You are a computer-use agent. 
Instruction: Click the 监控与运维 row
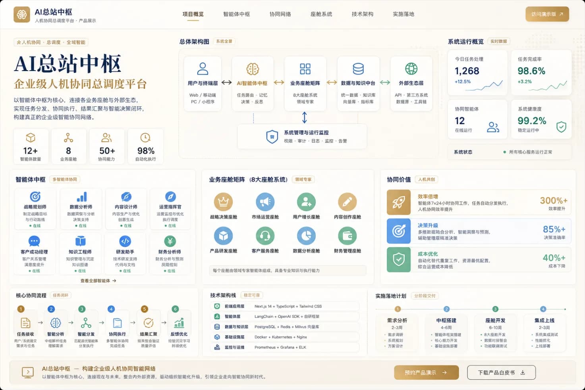[284, 347]
